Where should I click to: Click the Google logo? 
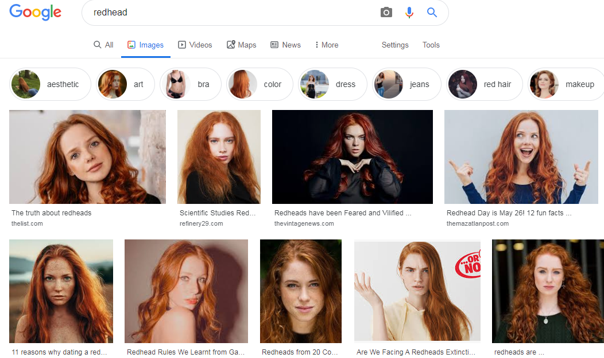click(35, 12)
